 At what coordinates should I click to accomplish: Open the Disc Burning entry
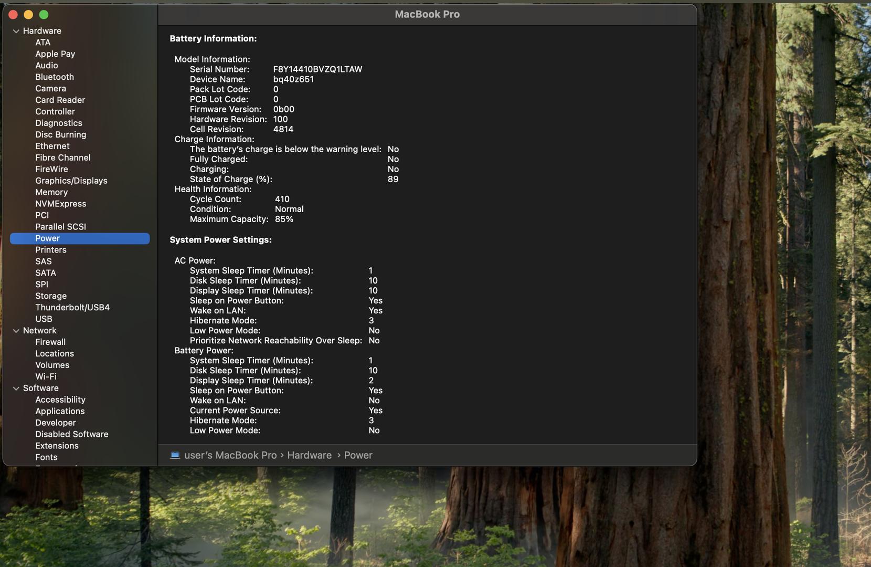[x=61, y=135]
